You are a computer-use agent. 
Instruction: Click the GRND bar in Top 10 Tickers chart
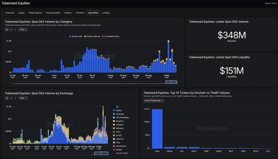(169, 148)
